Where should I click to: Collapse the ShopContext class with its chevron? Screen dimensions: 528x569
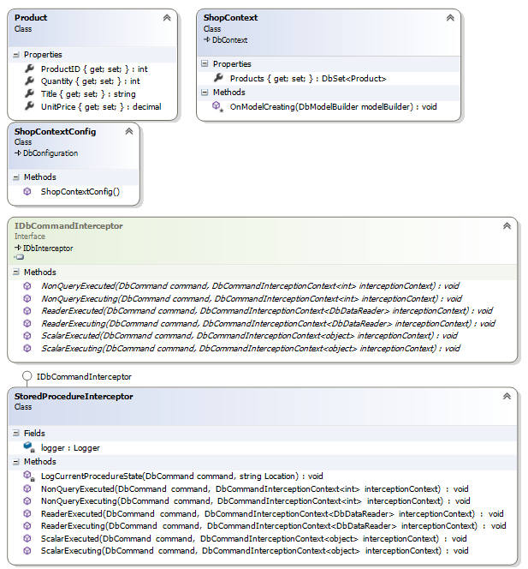(450, 17)
